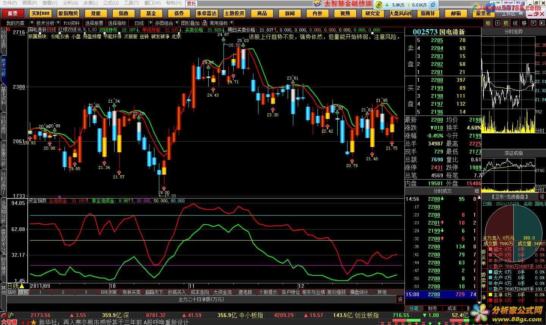Select the 分笔 tab below trade list
Screen dimensions: 546x325
tap(414, 308)
